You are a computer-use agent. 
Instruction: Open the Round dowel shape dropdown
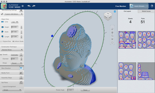(17, 63)
